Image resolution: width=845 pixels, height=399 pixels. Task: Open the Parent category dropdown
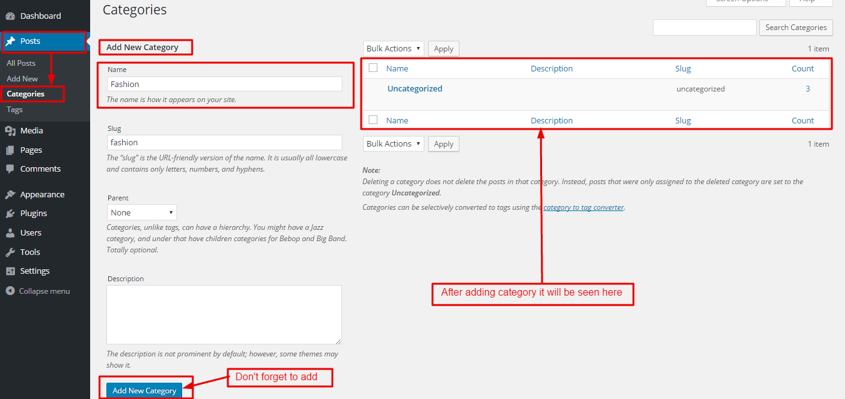(x=142, y=212)
